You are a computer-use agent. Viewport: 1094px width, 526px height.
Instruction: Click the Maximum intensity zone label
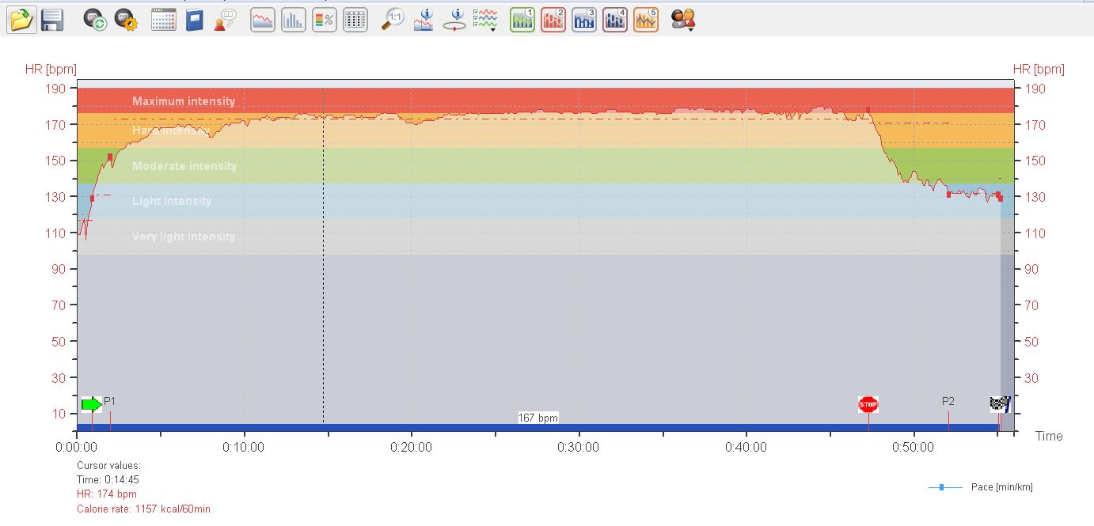point(184,101)
